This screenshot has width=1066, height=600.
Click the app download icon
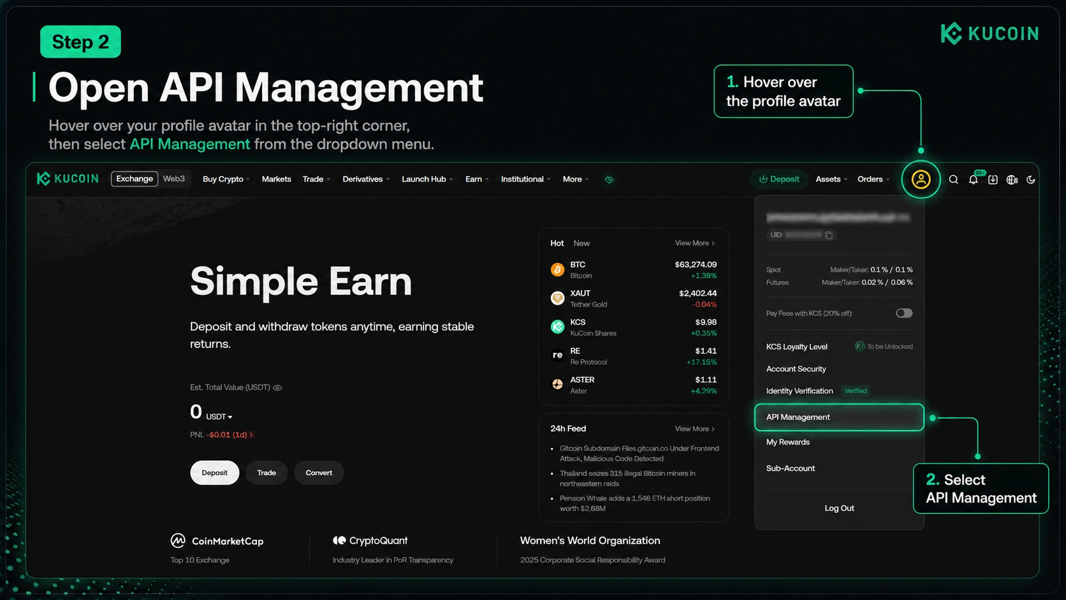[993, 180]
